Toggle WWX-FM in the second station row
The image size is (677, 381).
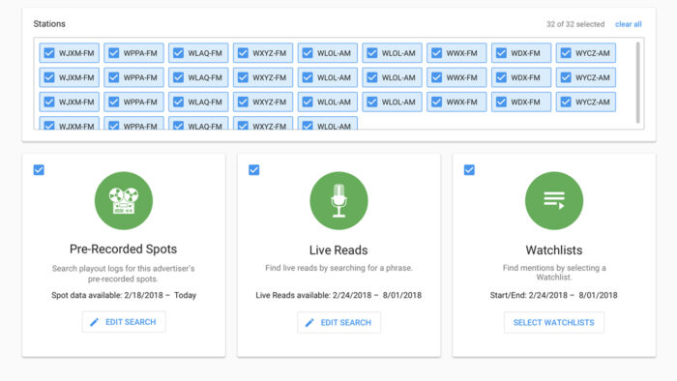(456, 77)
